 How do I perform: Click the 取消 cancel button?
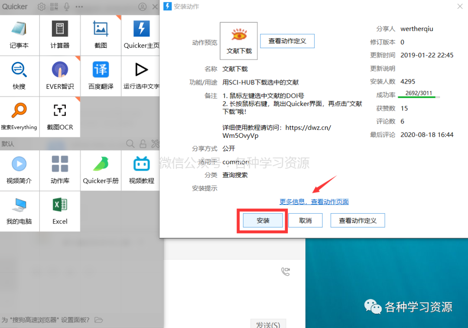coord(305,221)
